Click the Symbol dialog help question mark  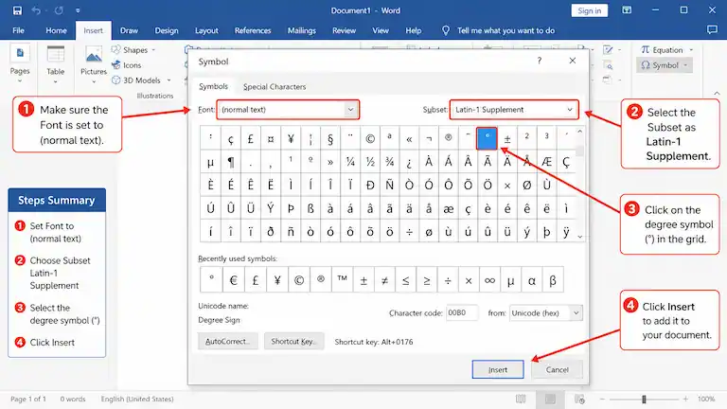(x=540, y=61)
